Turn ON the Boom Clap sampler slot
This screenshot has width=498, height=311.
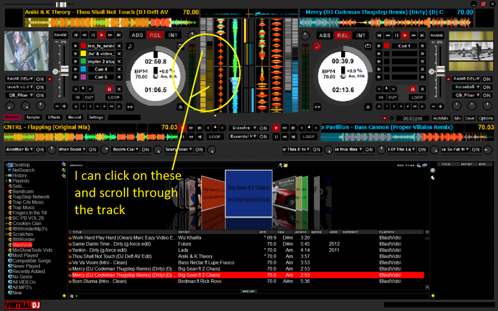pyautogui.click(x=146, y=149)
